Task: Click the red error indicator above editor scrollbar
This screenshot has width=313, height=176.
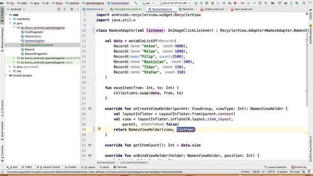Action: click(x=307, y=14)
